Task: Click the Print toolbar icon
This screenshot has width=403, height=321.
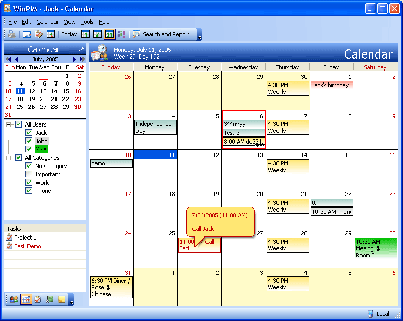Action: [x=11, y=34]
